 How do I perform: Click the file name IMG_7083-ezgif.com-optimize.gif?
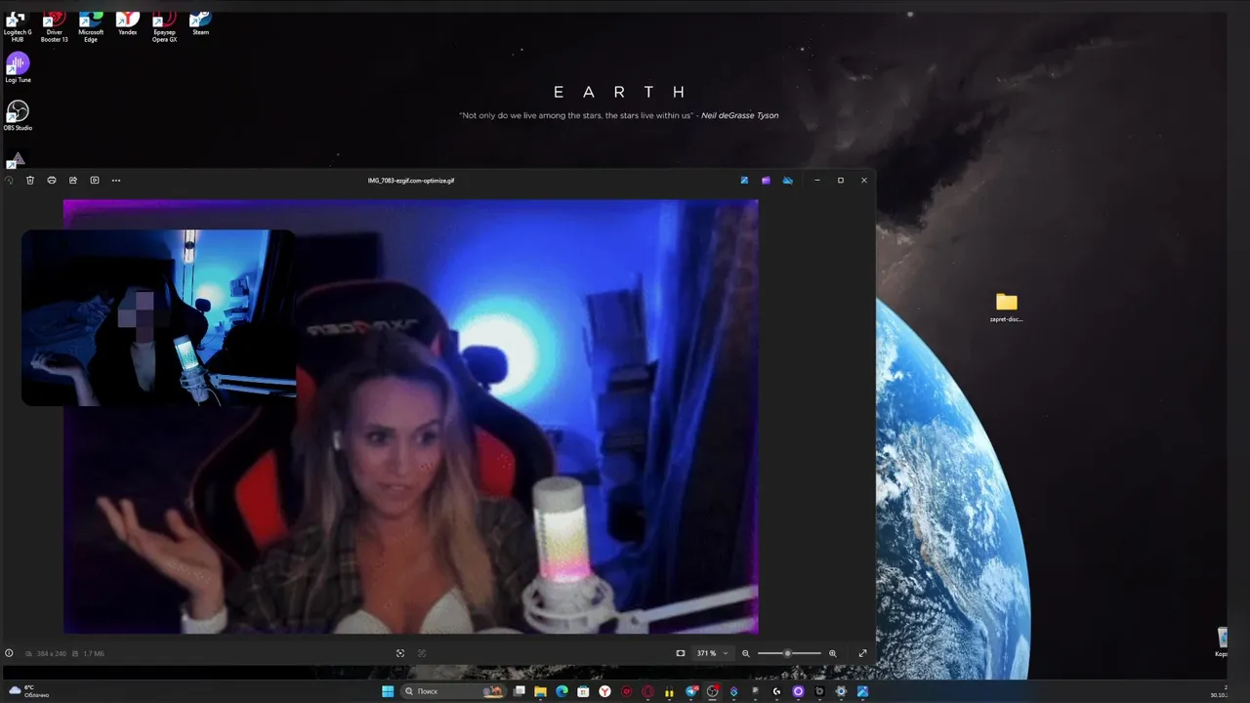(x=411, y=181)
